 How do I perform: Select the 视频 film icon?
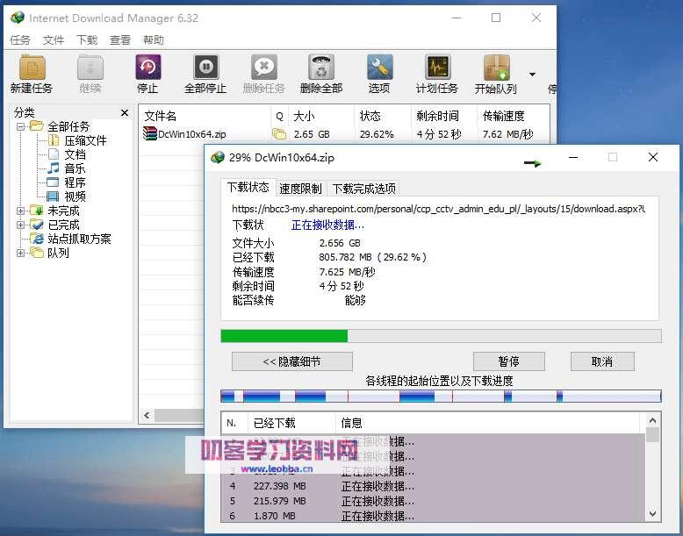53,197
